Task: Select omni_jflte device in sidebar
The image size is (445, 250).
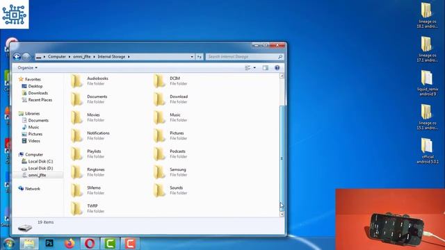Action: coord(34,175)
